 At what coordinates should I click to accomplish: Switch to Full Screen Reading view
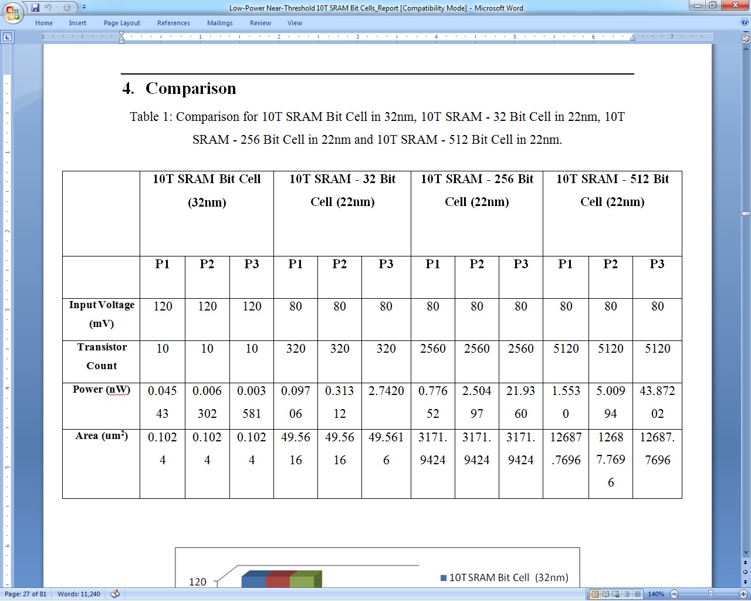coord(605,594)
